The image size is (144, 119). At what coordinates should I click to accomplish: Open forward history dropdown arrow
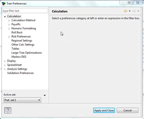click(x=138, y=11)
